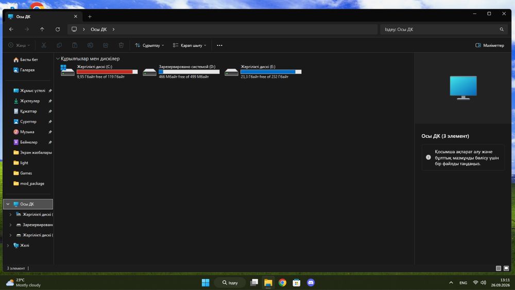This screenshot has width=515, height=290.
Task: Expand Зарезервировано tree node in sidebar
Action: click(10, 225)
